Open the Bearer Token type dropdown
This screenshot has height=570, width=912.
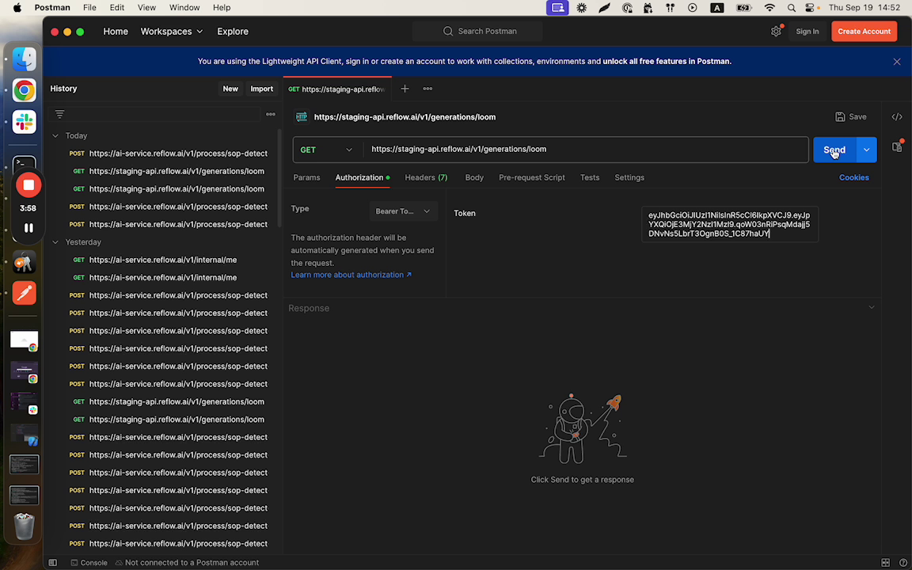pyautogui.click(x=403, y=211)
